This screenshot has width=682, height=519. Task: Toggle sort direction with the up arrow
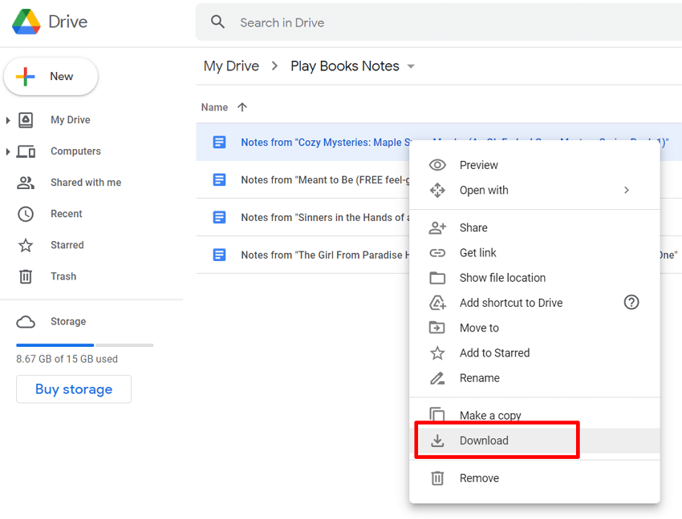coord(242,107)
